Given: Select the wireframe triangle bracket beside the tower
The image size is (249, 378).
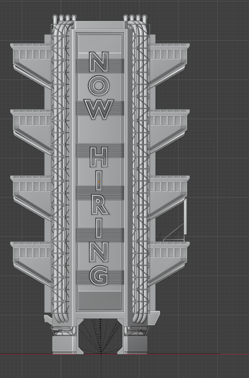Looking at the screenshot, I should coord(174,233).
